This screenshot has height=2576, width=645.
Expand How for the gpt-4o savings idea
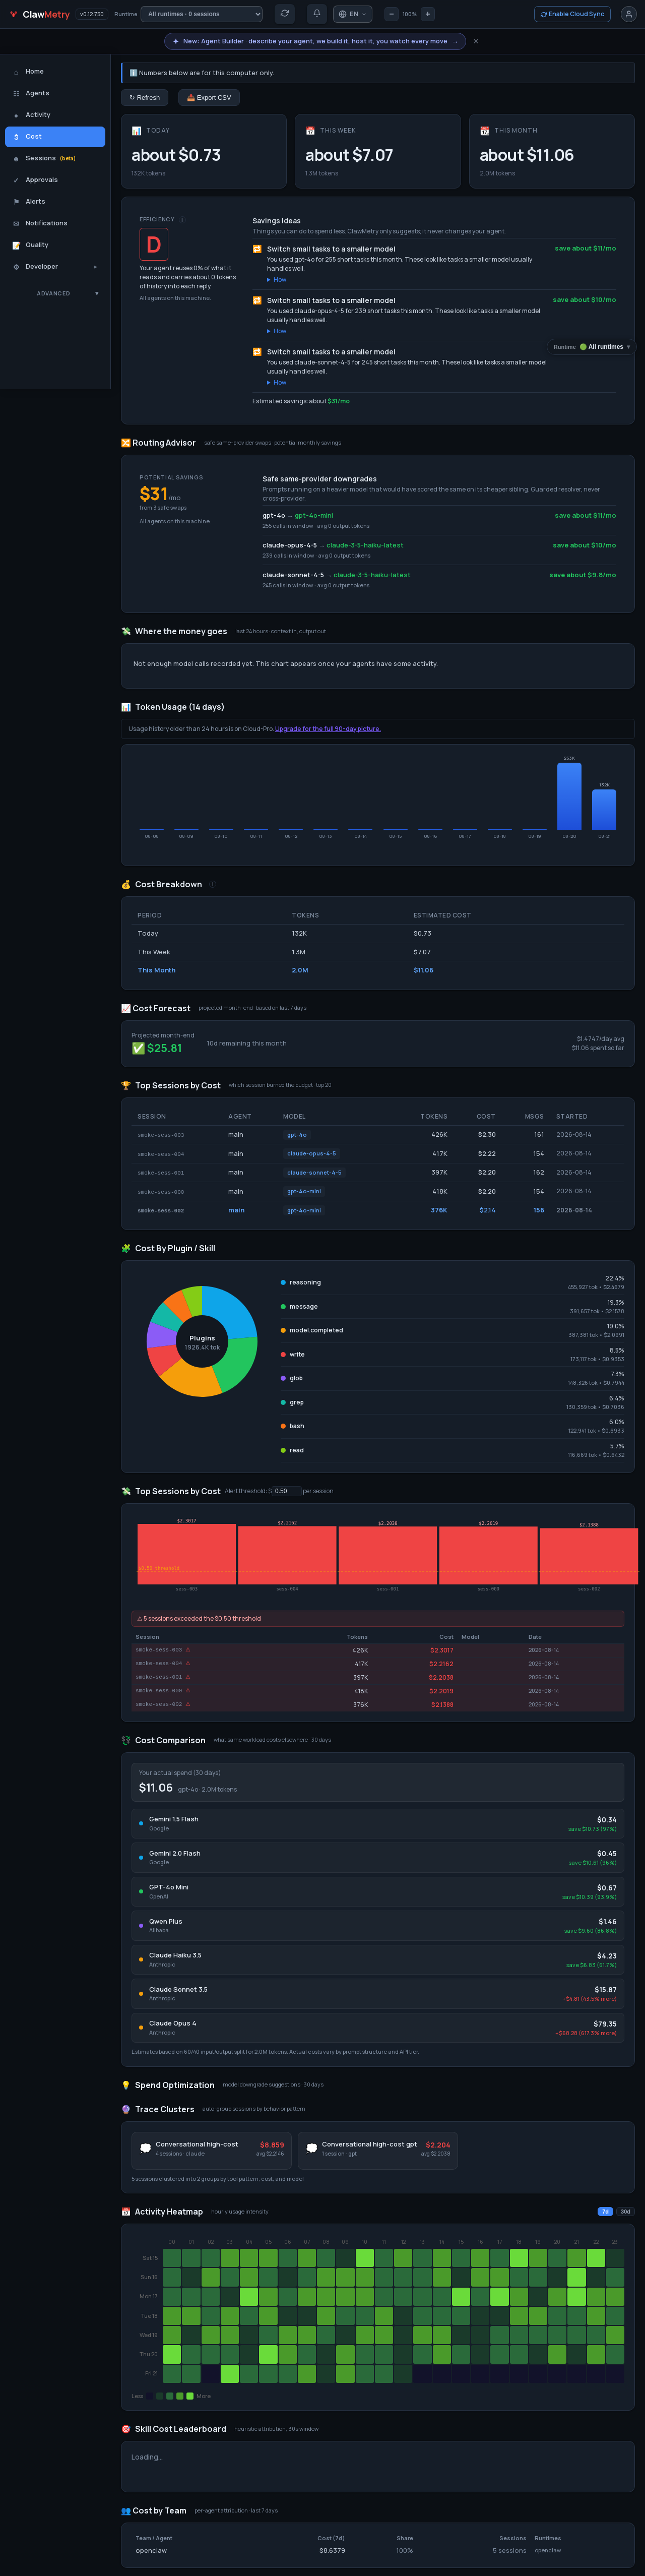click(277, 280)
